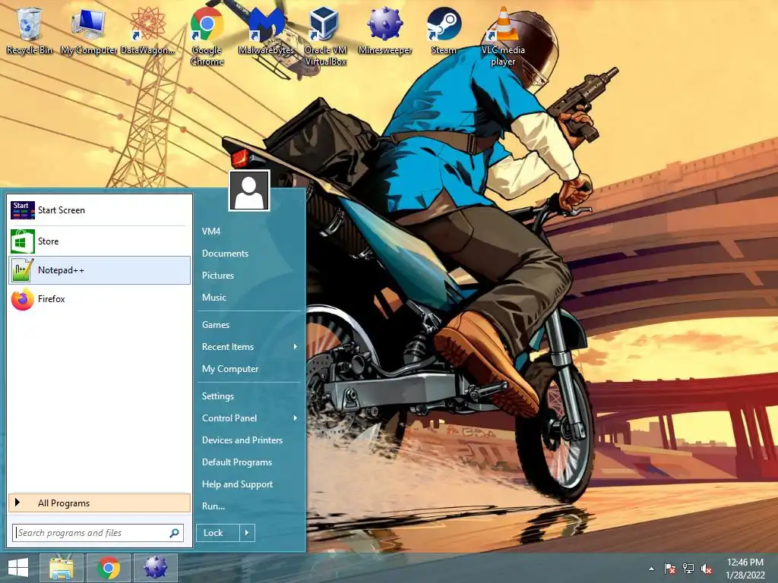This screenshot has height=583, width=778.
Task: Click the search magnifier icon
Action: tap(174, 533)
